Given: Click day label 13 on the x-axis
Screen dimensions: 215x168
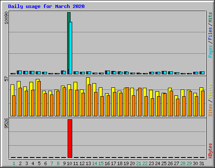Looking at the screenshot, I should pyautogui.click(x=88, y=163).
